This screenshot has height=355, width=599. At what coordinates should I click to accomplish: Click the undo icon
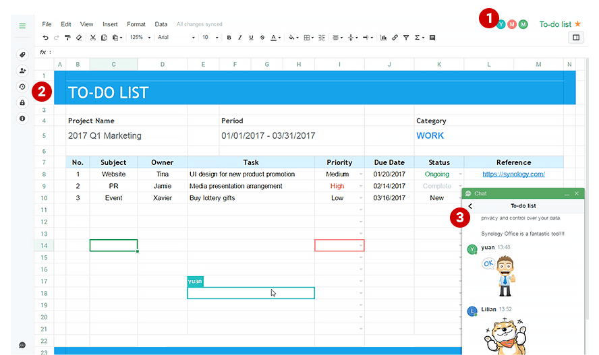point(45,37)
